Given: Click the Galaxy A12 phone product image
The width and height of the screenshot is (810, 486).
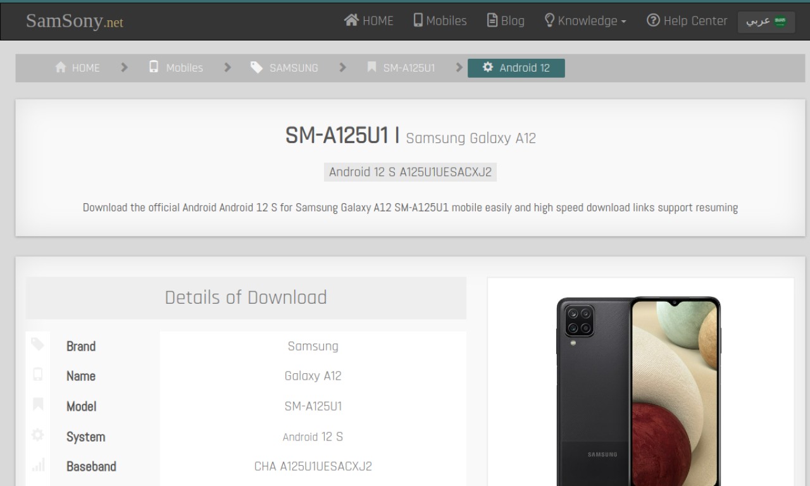Looking at the screenshot, I should pos(639,391).
